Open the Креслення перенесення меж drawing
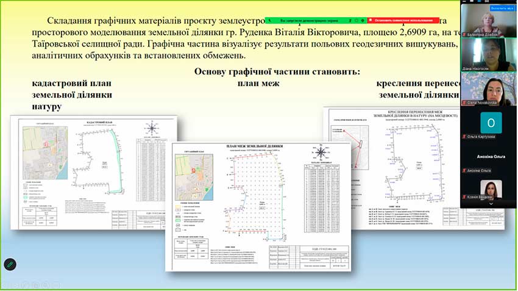 [414, 168]
